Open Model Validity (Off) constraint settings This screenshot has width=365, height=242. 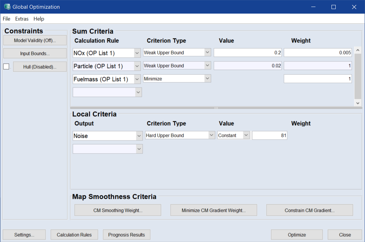[35, 40]
